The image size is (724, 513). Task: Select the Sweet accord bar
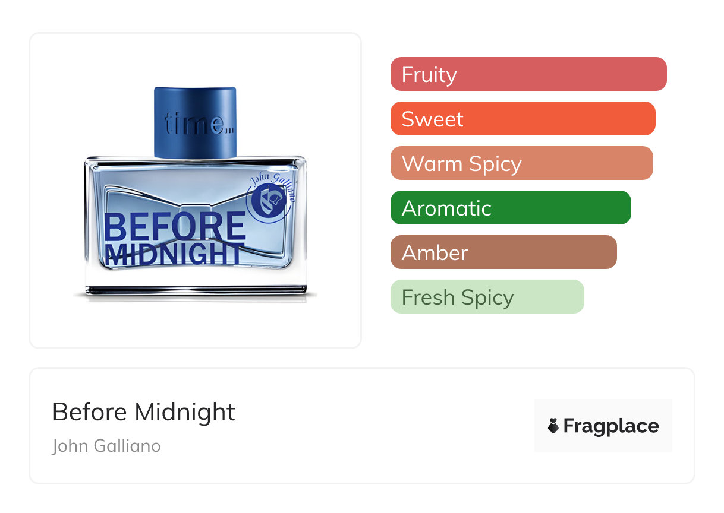[x=522, y=119]
